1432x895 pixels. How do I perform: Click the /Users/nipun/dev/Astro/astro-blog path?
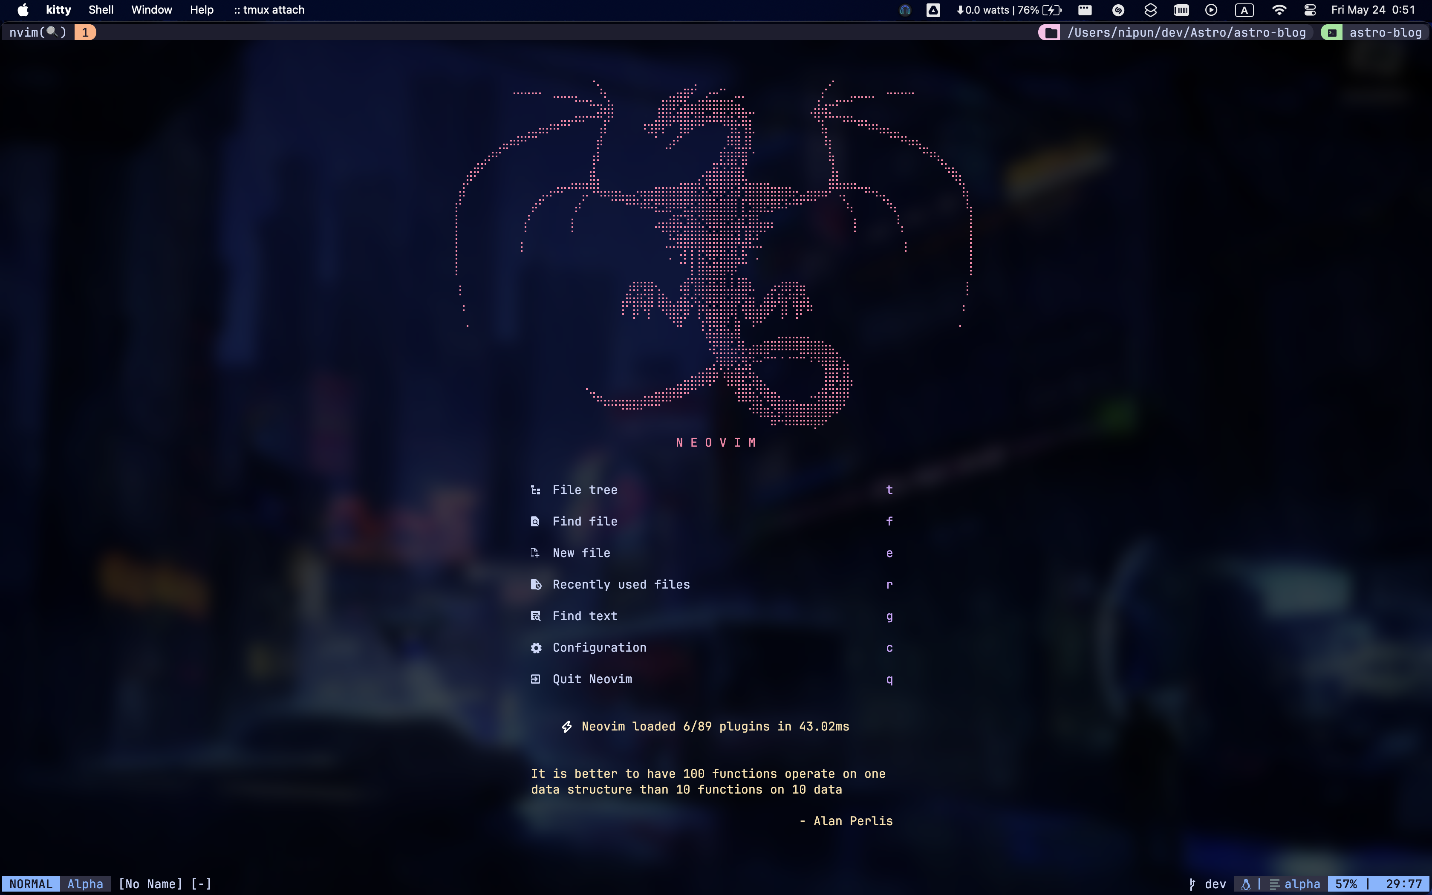1187,32
